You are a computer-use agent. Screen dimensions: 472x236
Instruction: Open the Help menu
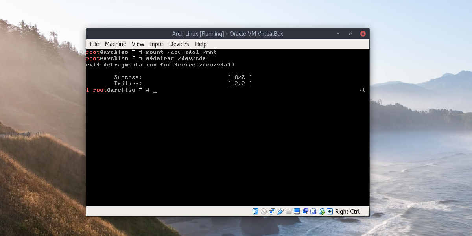click(201, 44)
